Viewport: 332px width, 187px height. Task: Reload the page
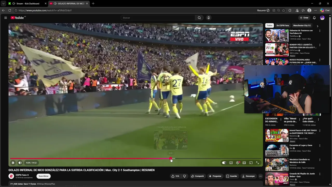[x=10, y=10]
